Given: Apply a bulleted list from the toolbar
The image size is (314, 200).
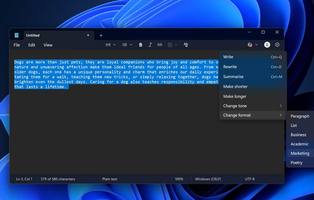Looking at the screenshot, I should 125,45.
